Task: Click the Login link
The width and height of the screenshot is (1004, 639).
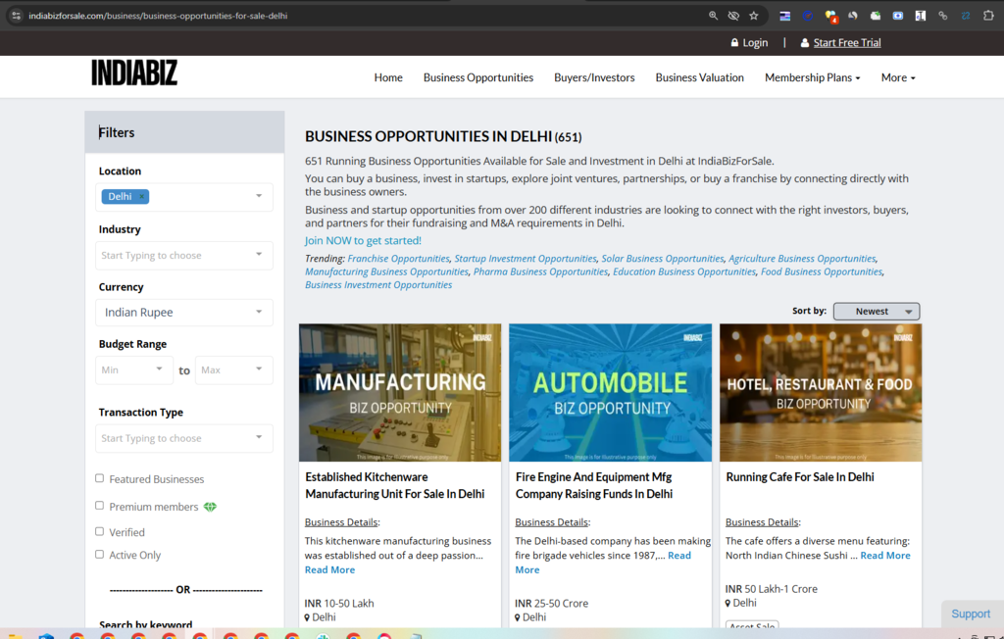Action: [x=755, y=42]
